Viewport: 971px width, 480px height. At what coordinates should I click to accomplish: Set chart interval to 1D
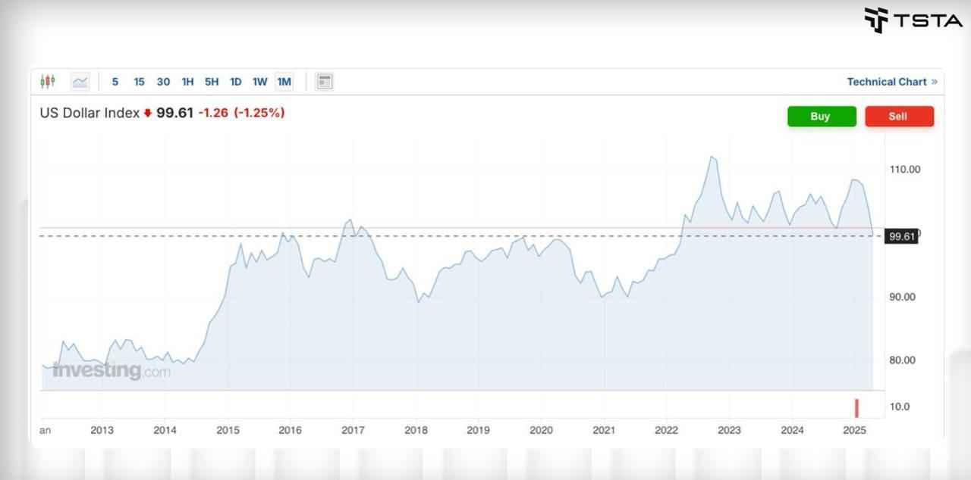point(236,82)
